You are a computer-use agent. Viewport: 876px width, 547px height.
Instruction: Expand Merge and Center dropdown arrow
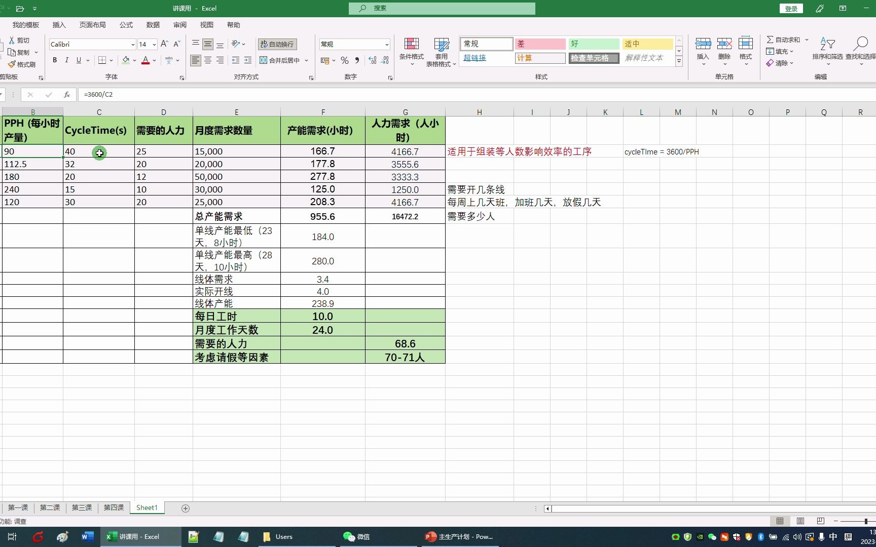pyautogui.click(x=307, y=60)
